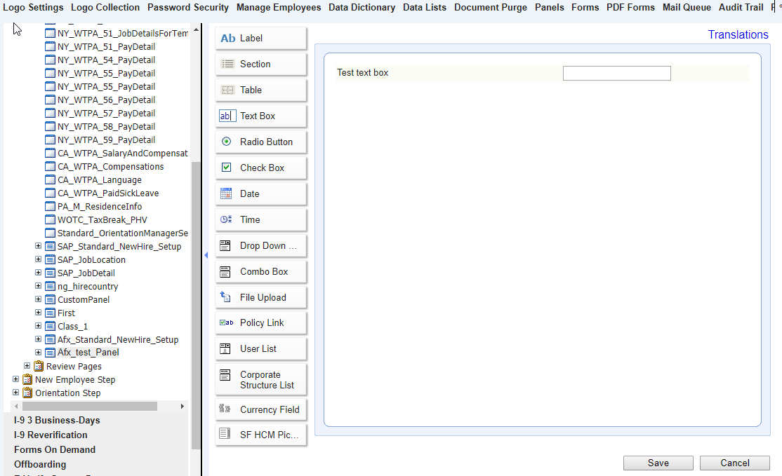The image size is (782, 476).
Task: Expand the New Employee Step node
Action: pos(15,379)
